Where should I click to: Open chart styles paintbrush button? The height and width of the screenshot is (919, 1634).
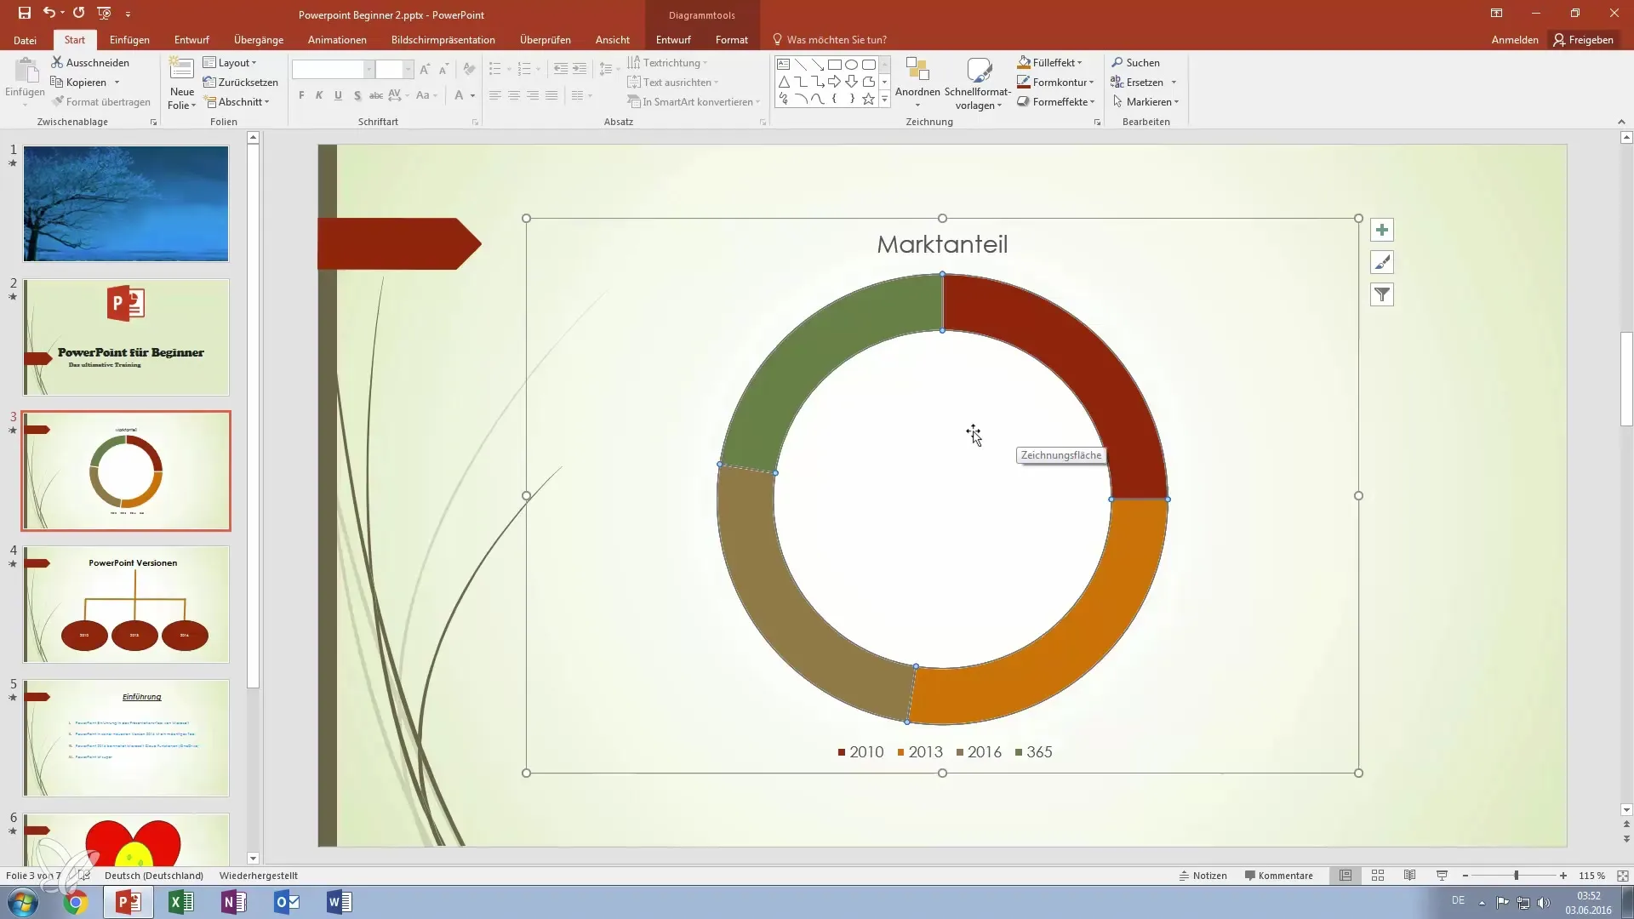(x=1382, y=263)
